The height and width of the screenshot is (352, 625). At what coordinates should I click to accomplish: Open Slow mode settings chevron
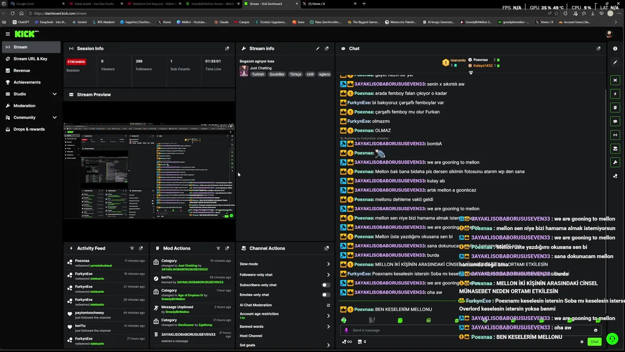[328, 264]
